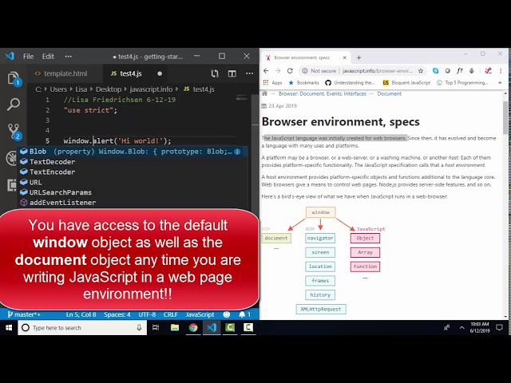511x383 pixels.
Task: Open Chrome from the Windows taskbar
Action: pyautogui.click(x=193, y=328)
